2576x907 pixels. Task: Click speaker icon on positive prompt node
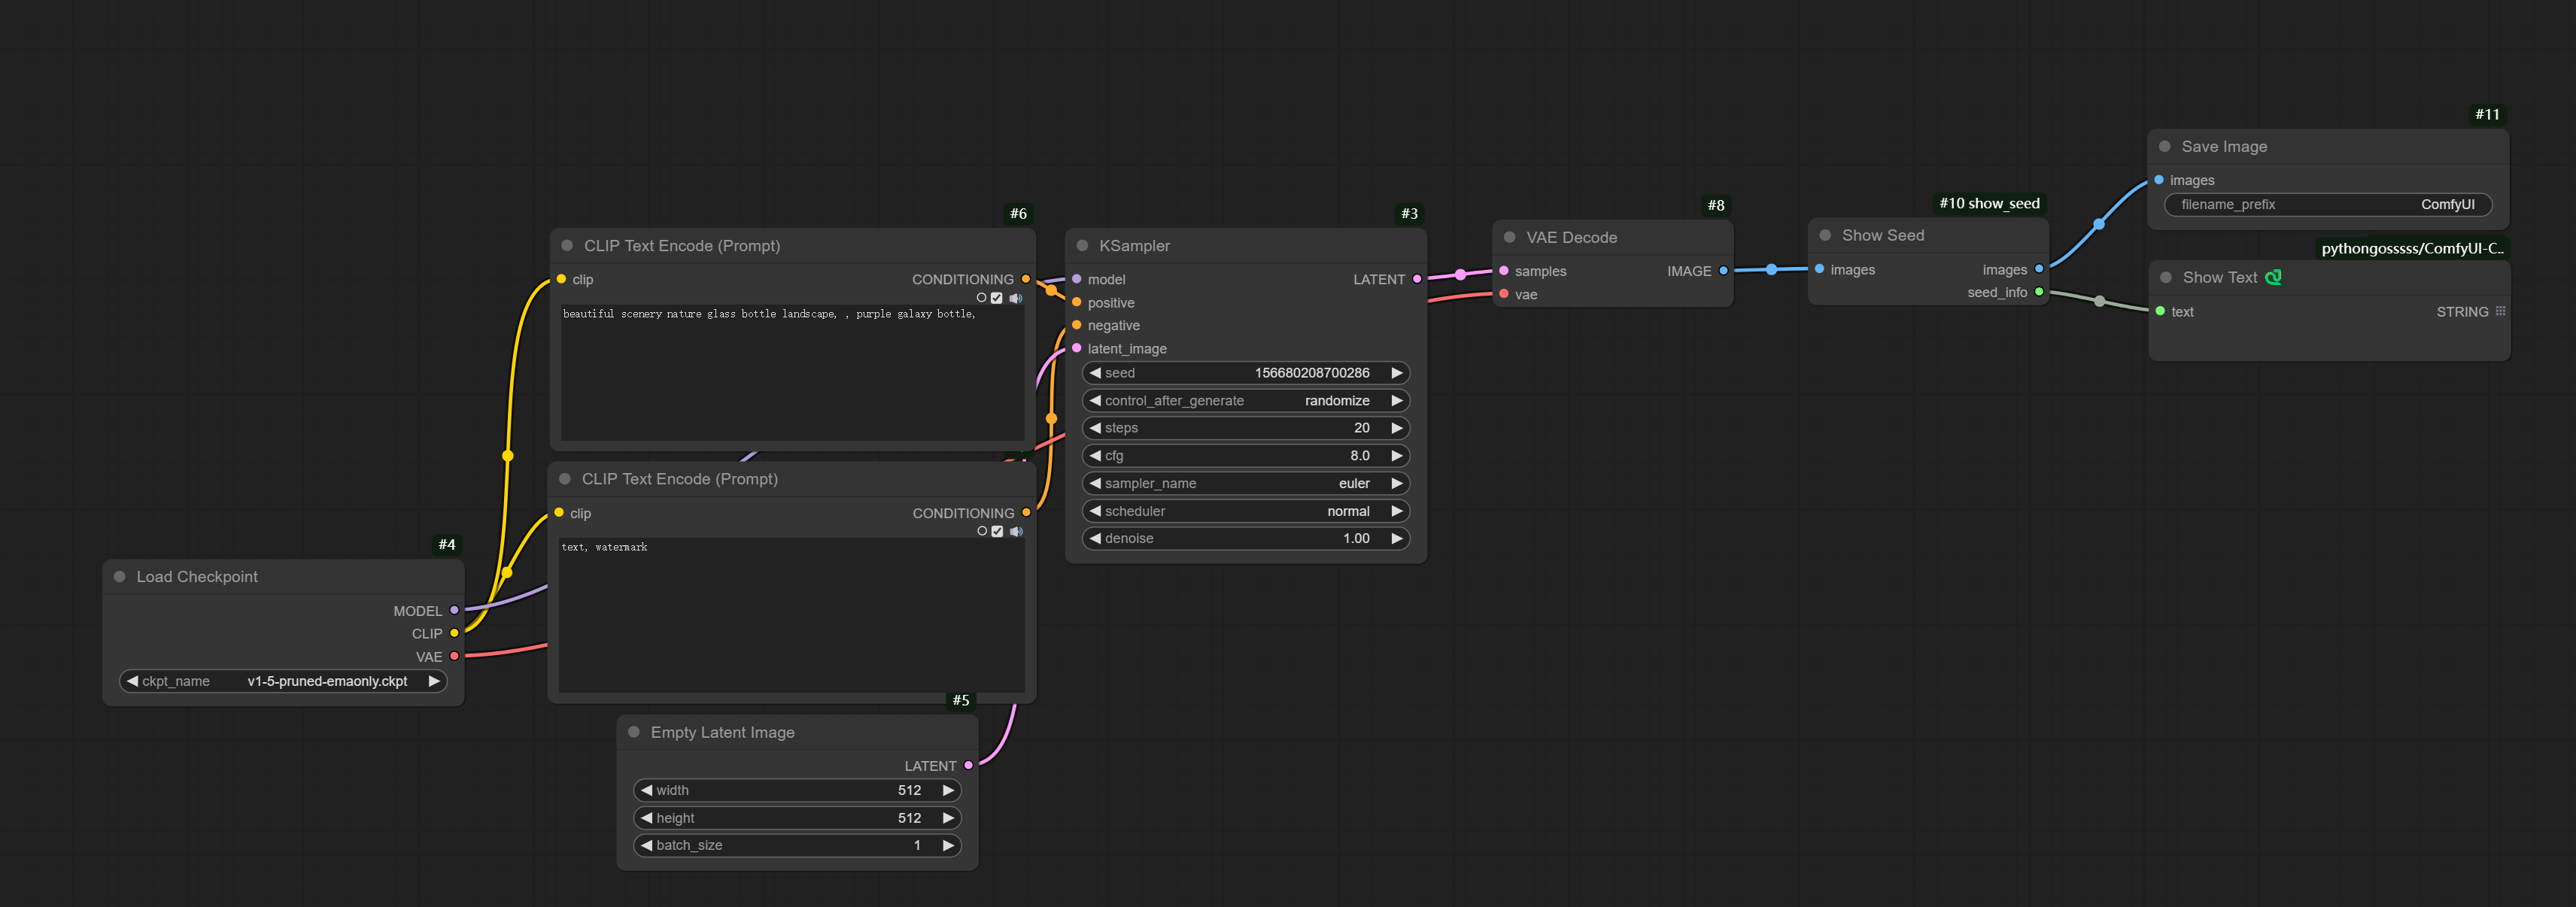click(x=1016, y=298)
